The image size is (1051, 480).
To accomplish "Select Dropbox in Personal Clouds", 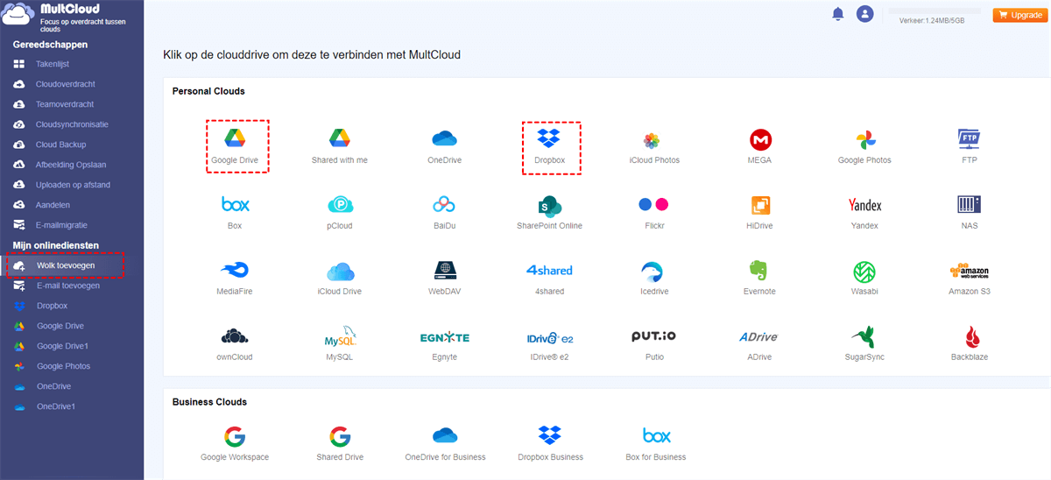I will (550, 146).
